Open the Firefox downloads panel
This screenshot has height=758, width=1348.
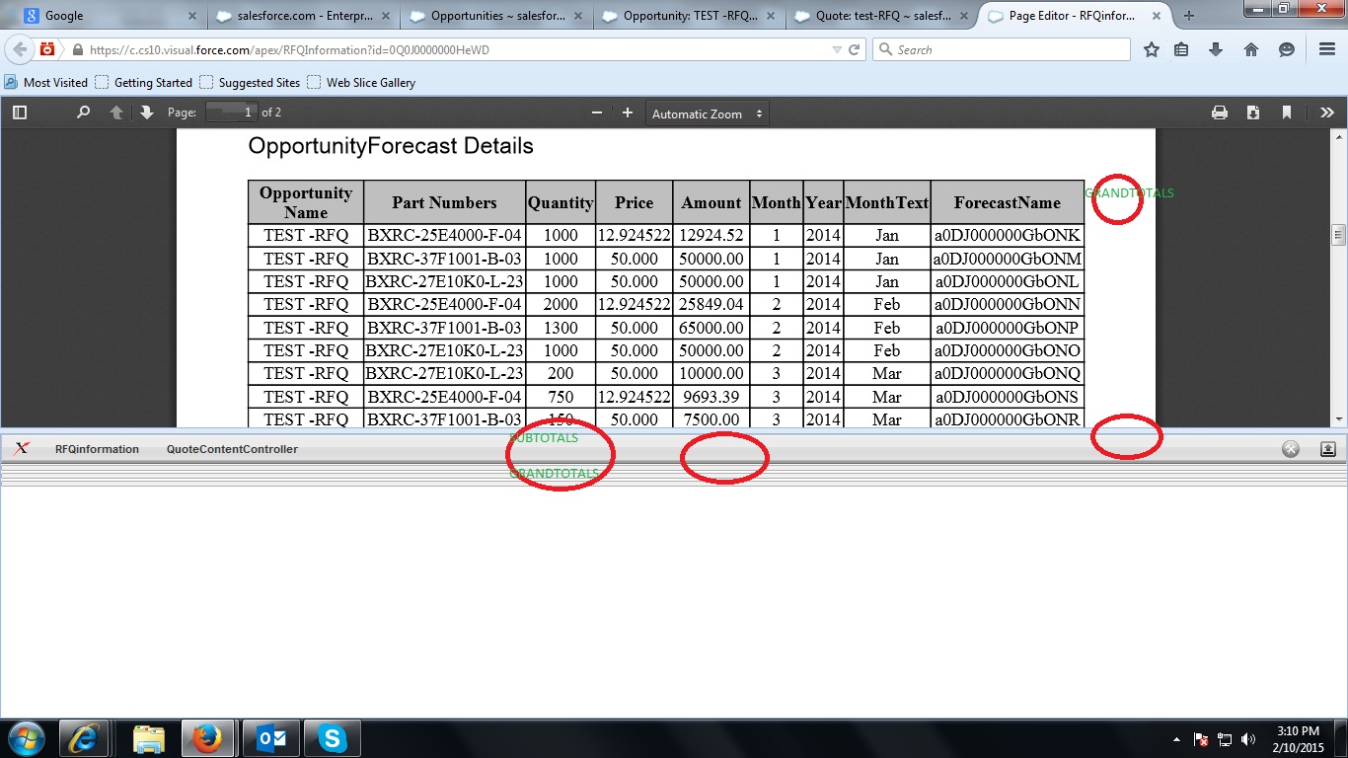(1216, 49)
